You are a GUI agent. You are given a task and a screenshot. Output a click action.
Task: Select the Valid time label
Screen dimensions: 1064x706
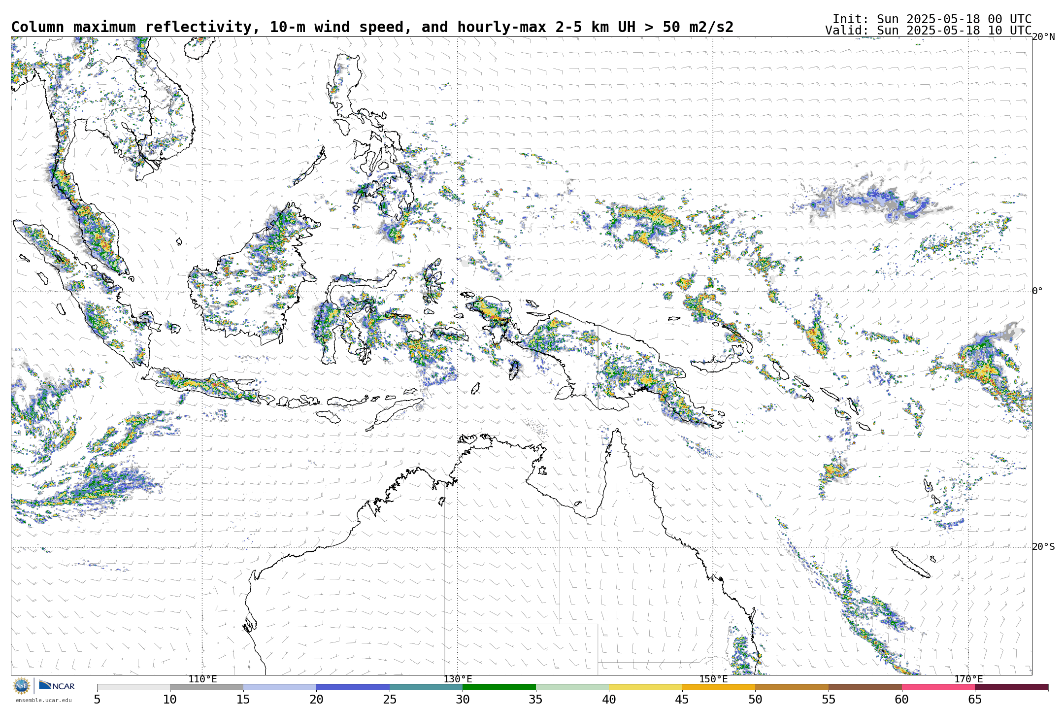928,31
